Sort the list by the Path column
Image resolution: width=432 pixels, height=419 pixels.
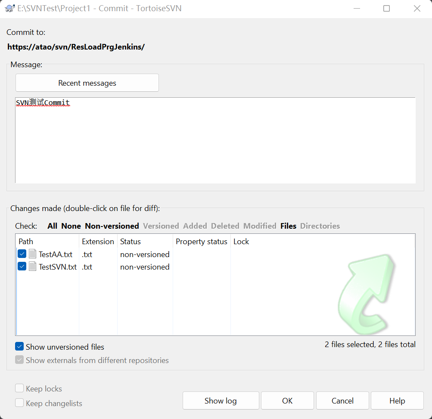26,242
